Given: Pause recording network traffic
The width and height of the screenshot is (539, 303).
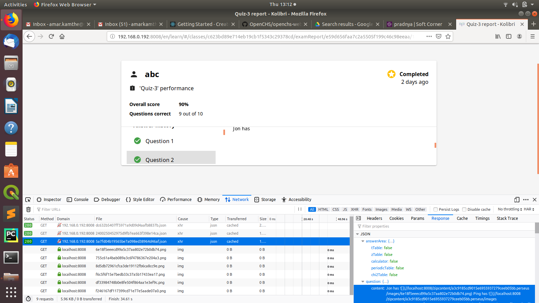Looking at the screenshot, I should pos(299,209).
